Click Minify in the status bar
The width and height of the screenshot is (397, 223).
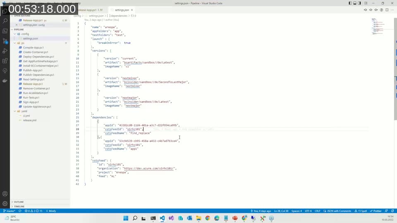click(51, 211)
